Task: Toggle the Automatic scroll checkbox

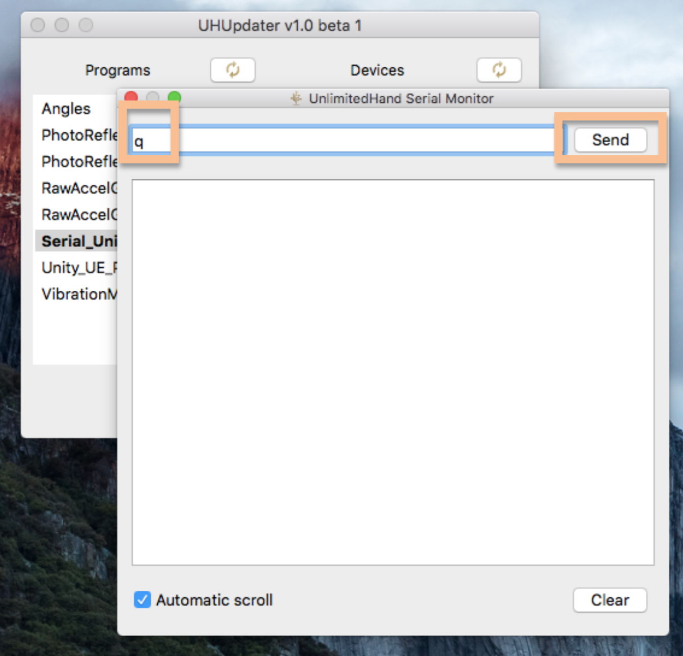Action: click(143, 599)
